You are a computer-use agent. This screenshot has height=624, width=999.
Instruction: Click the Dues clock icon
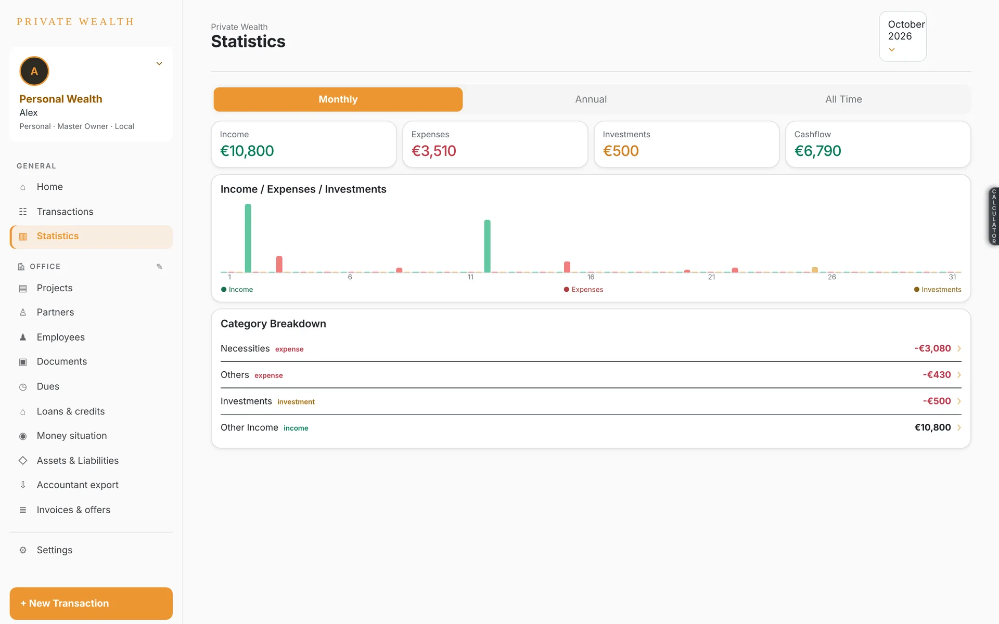coord(23,387)
